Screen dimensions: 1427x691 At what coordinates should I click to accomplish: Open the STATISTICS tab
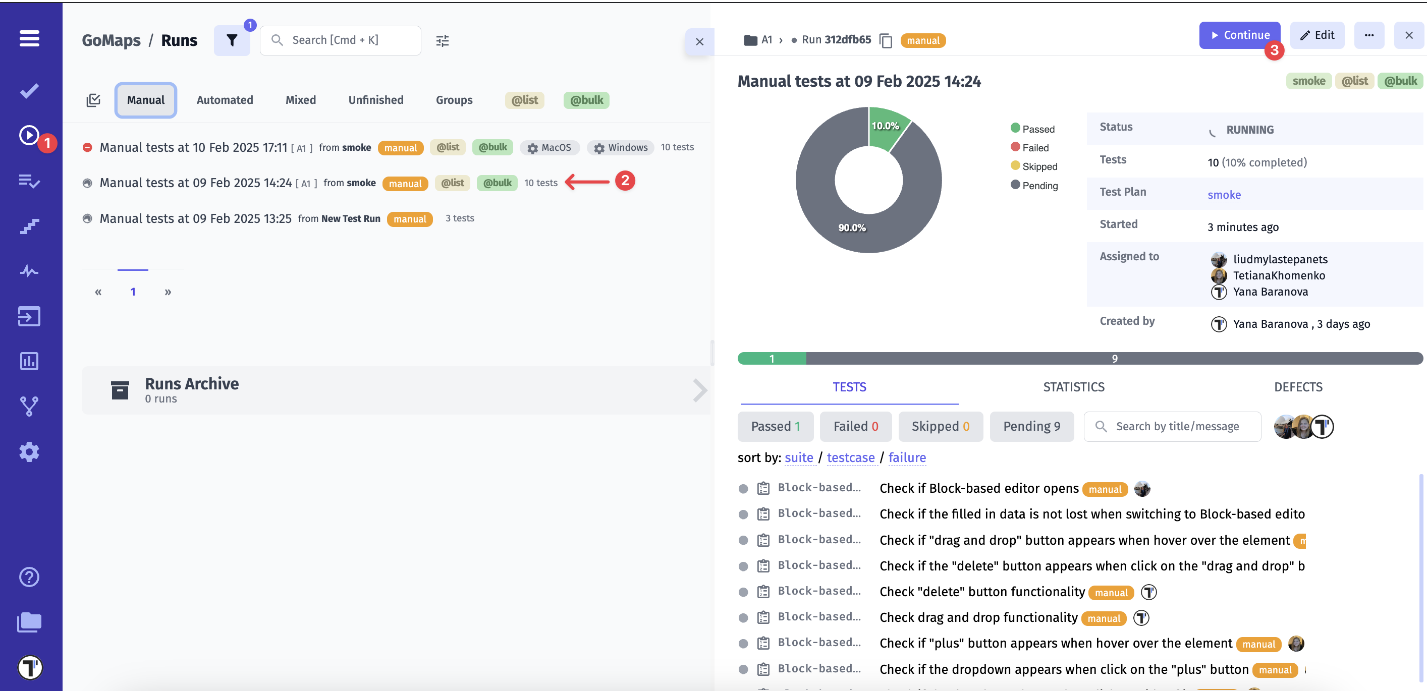1073,387
